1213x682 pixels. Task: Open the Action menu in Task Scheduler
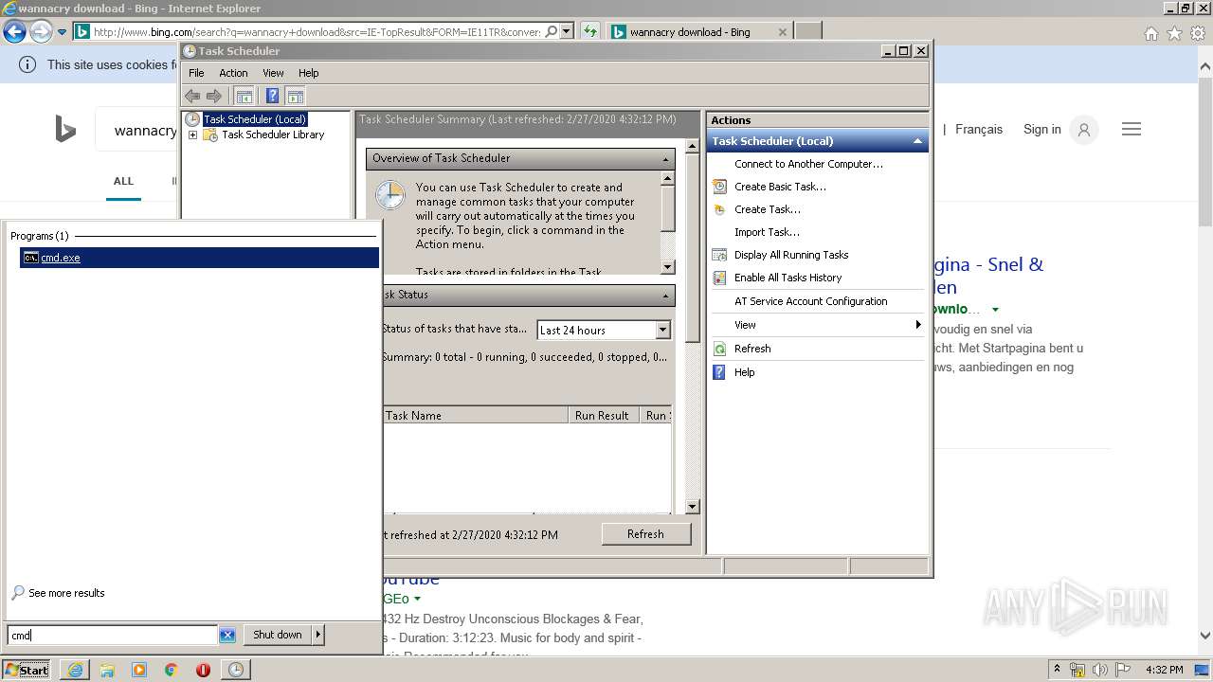coord(233,73)
